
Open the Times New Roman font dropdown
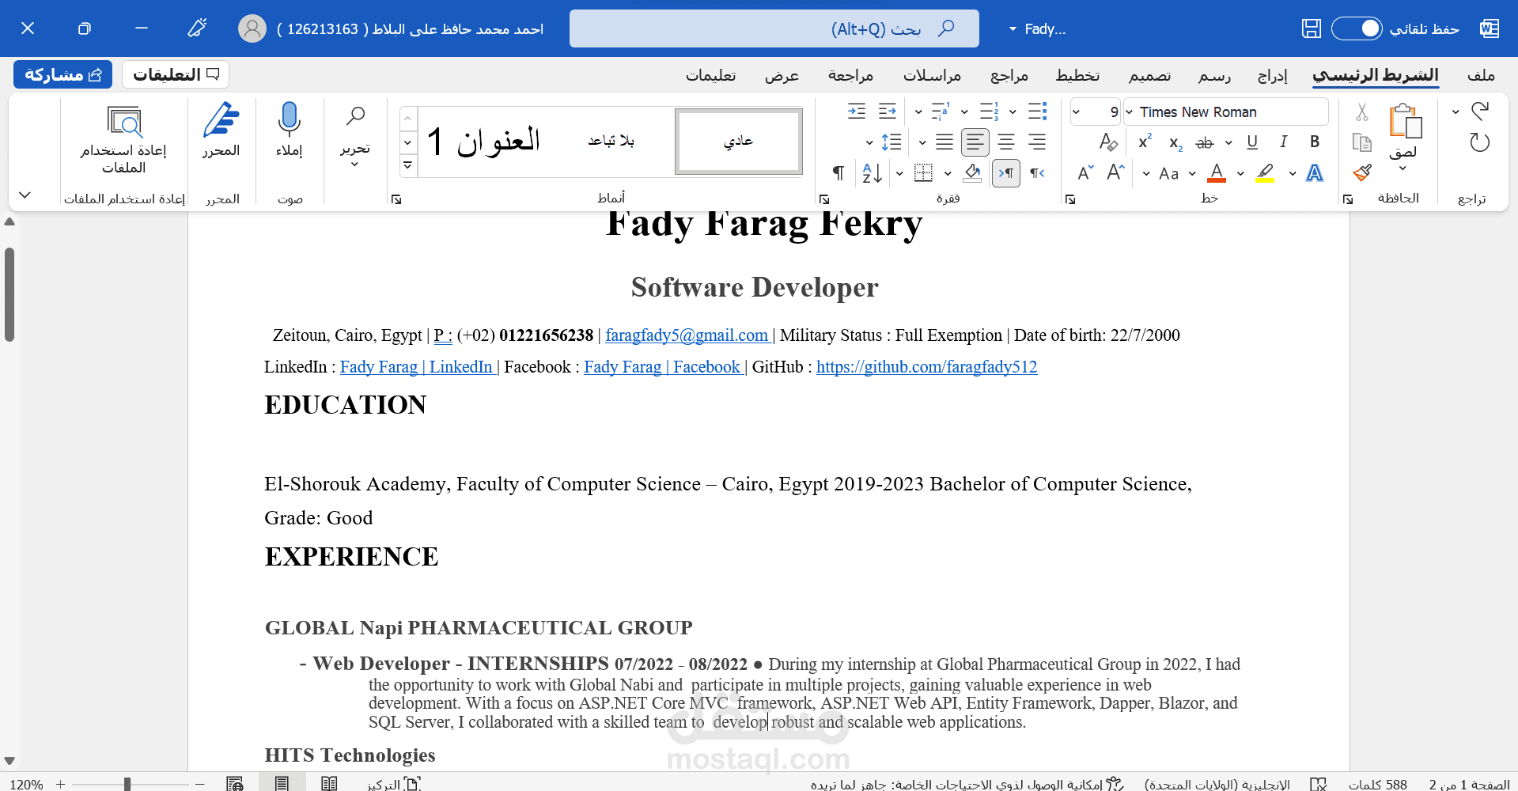tap(1129, 112)
